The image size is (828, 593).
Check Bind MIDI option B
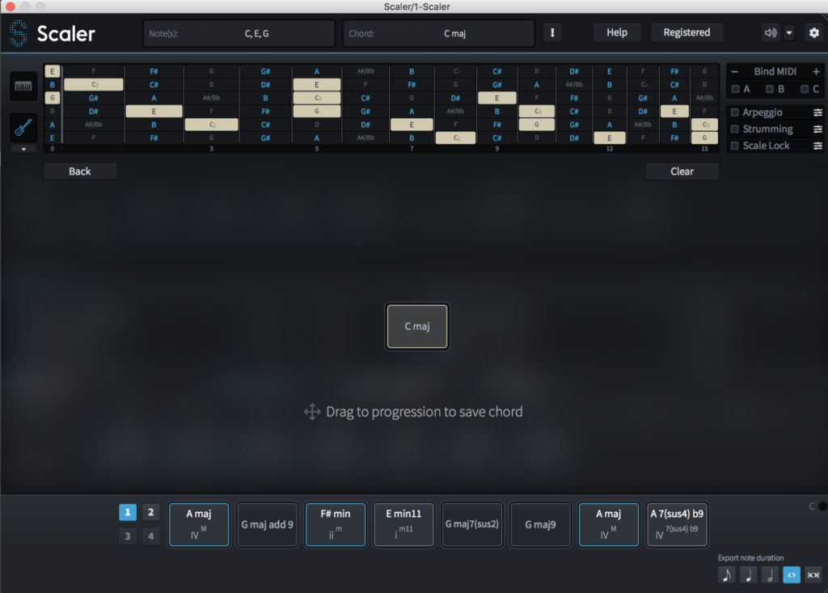[x=770, y=88]
